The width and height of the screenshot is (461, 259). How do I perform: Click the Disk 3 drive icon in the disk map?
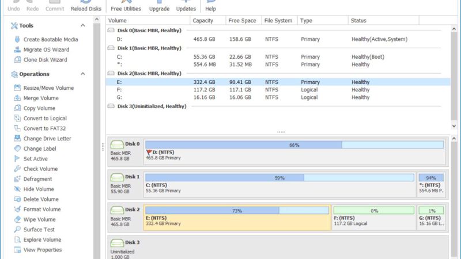(x=117, y=243)
